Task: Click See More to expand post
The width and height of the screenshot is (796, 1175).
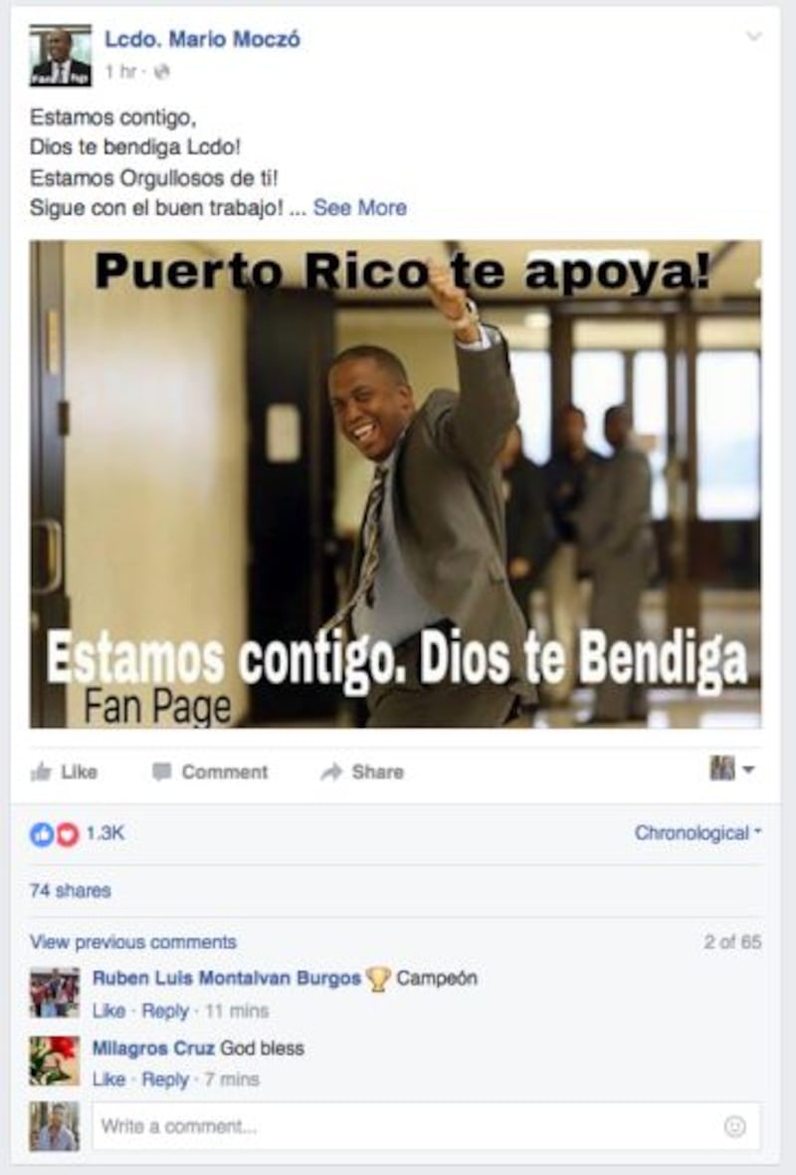Action: tap(360, 207)
